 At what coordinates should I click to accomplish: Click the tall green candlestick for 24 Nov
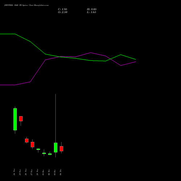pyautogui.click(x=15, y=119)
